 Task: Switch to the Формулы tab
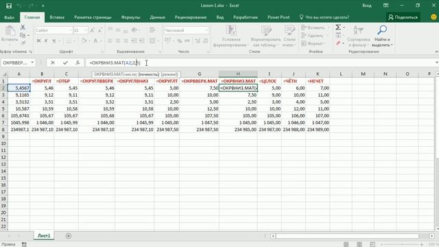pyautogui.click(x=130, y=17)
